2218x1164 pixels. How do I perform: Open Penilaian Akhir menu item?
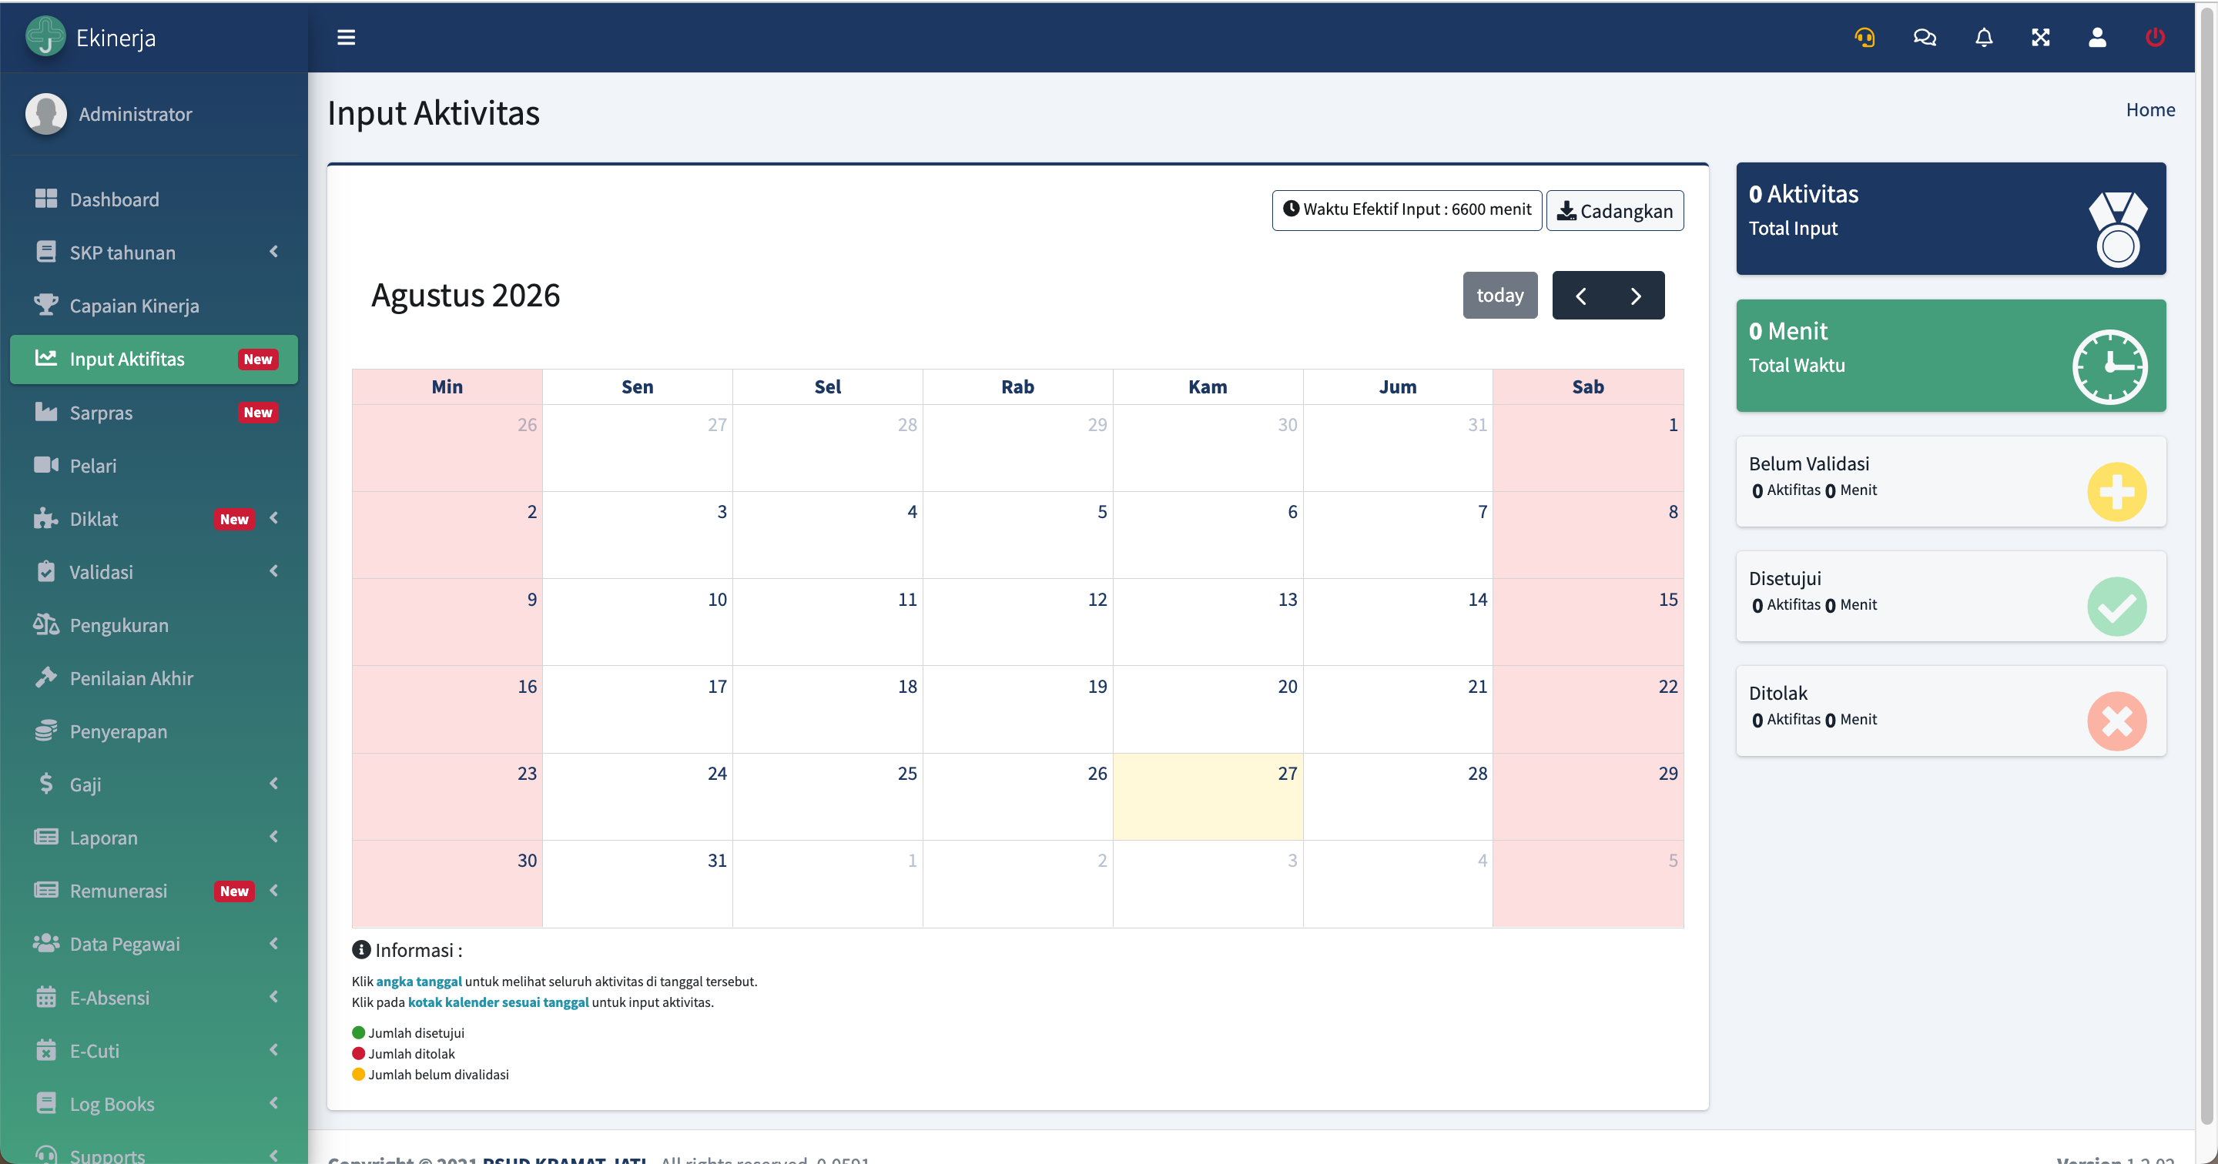154,678
